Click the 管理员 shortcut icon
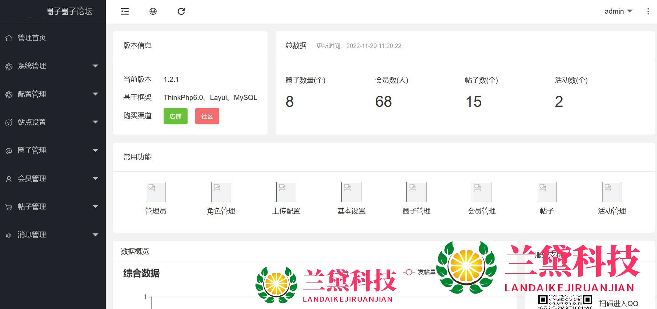Image resolution: width=657 pixels, height=309 pixels. (155, 192)
